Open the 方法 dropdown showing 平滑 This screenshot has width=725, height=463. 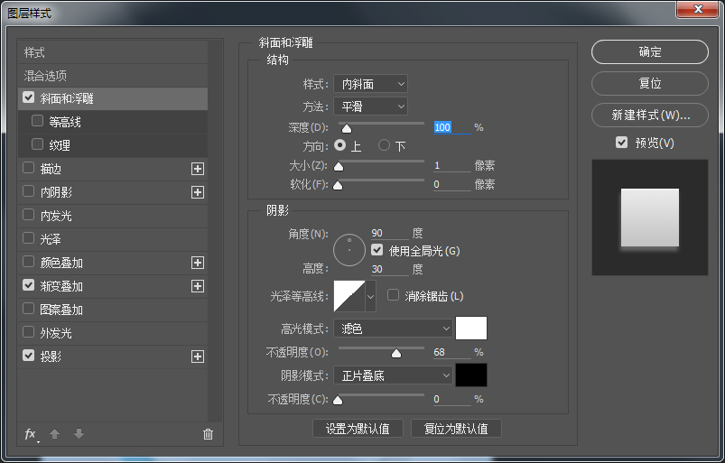pyautogui.click(x=370, y=106)
